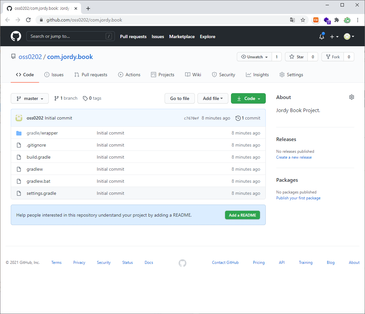Click the purple extension icon with badge 7

pyautogui.click(x=327, y=21)
